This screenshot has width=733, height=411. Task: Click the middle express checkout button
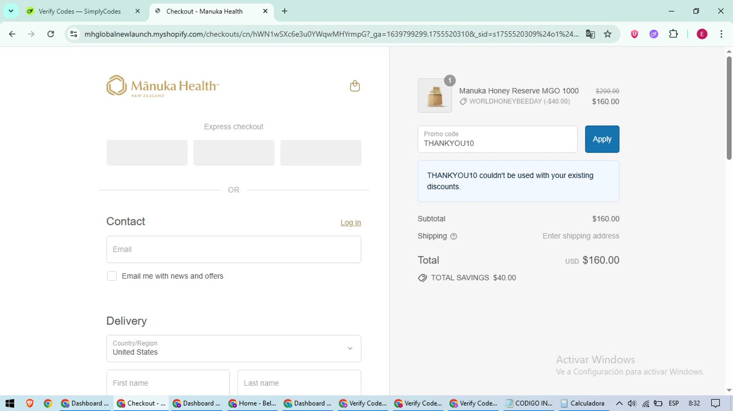click(x=234, y=153)
